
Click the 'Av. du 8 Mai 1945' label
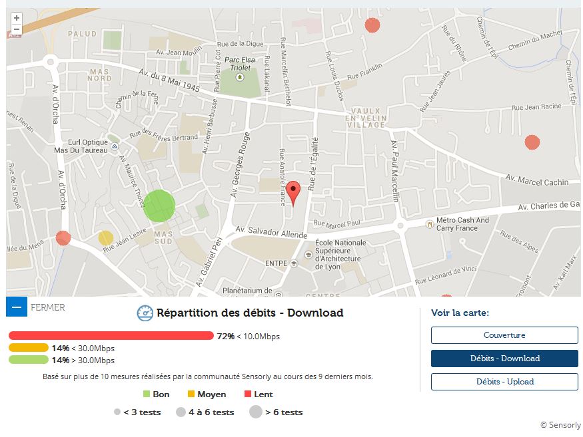tap(169, 80)
